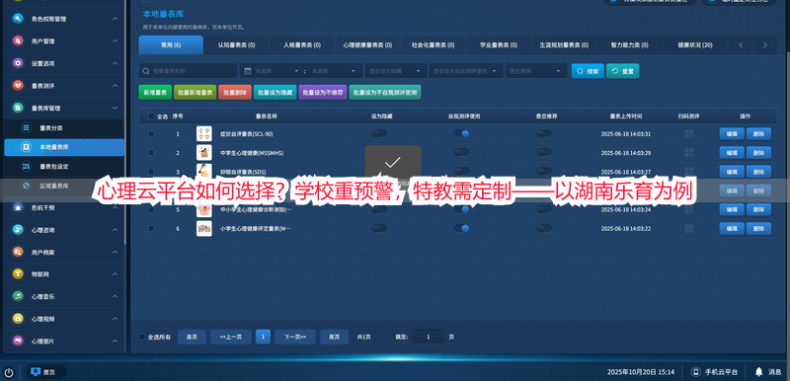Image resolution: width=790 pixels, height=381 pixels.
Task: Click QR code icon for 中学生心理健康(MSSMHS)
Action: tap(688, 153)
